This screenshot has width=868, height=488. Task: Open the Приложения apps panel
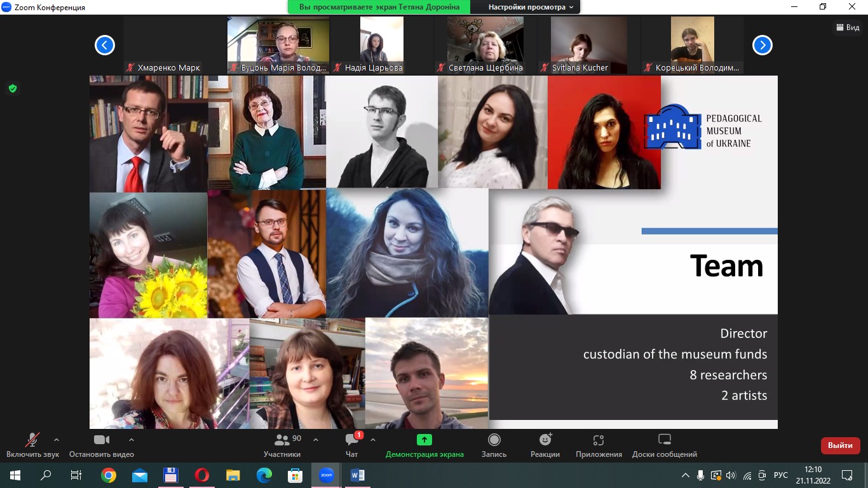[598, 445]
